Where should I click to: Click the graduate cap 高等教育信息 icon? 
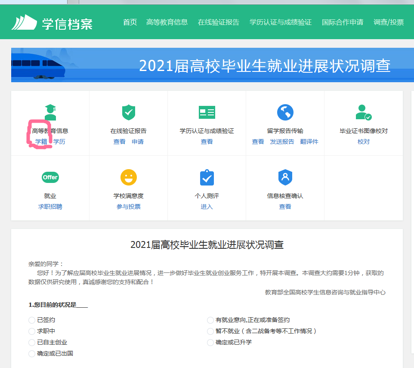point(50,112)
